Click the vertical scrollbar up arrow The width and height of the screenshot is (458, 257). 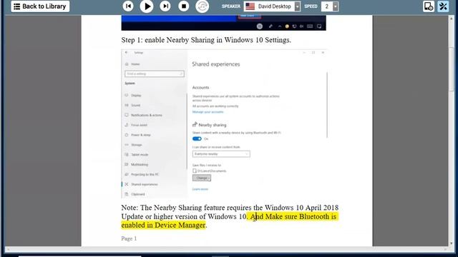452,19
